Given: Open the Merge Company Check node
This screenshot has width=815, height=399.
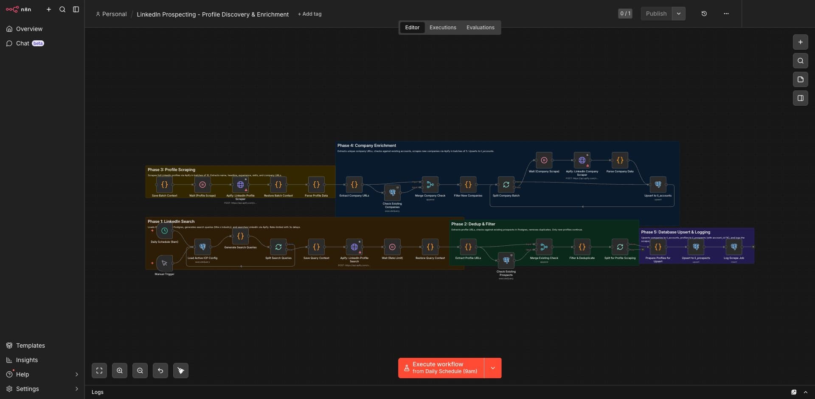Looking at the screenshot, I should (430, 185).
